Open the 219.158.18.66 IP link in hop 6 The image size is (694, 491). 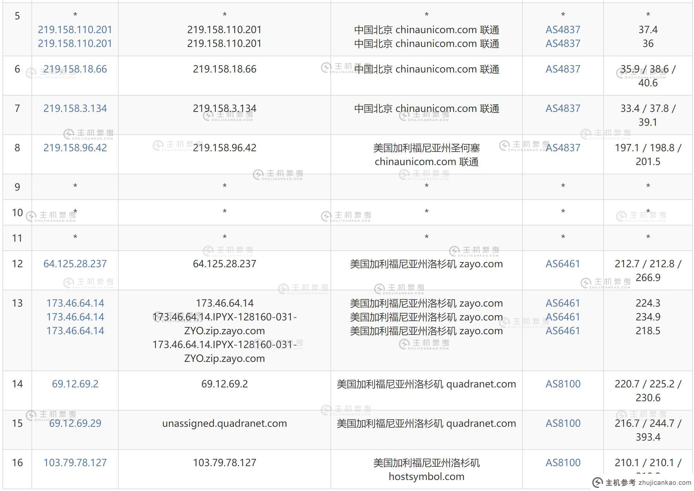(75, 69)
